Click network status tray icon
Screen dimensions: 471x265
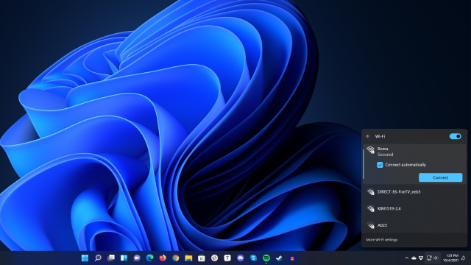429,258
